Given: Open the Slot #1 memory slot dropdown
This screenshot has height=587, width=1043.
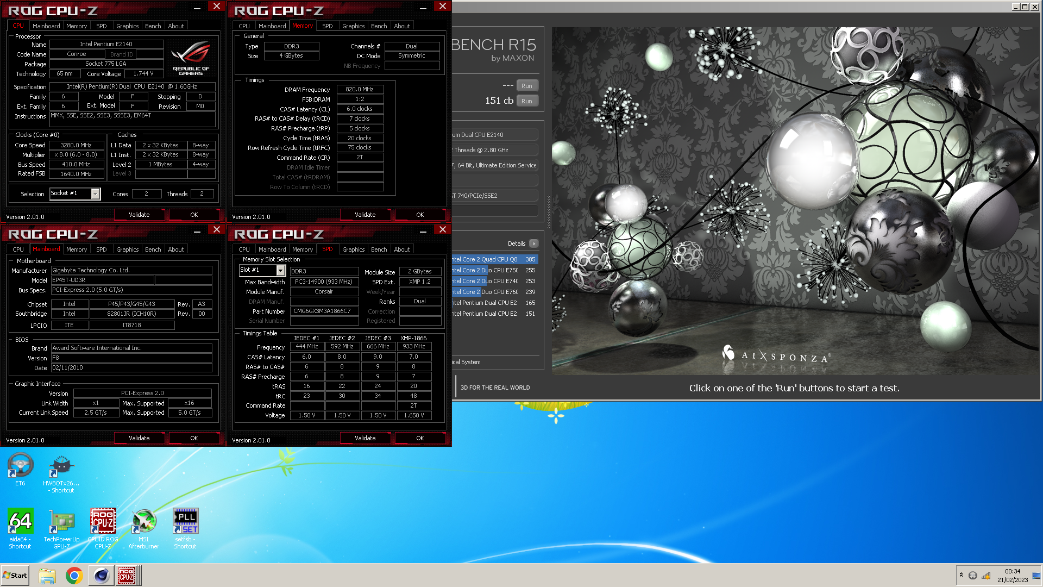Looking at the screenshot, I should click(281, 270).
